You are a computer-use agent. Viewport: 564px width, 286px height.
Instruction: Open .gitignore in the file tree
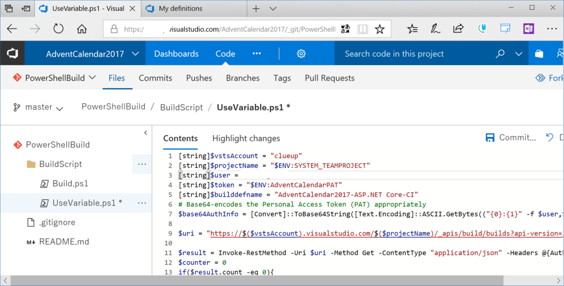pyautogui.click(x=57, y=222)
